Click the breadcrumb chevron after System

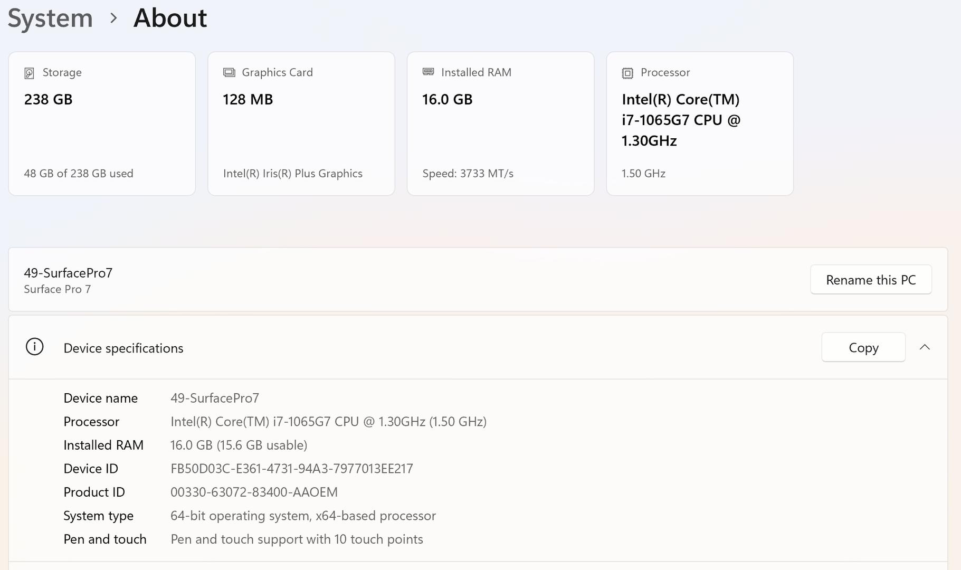pyautogui.click(x=113, y=18)
